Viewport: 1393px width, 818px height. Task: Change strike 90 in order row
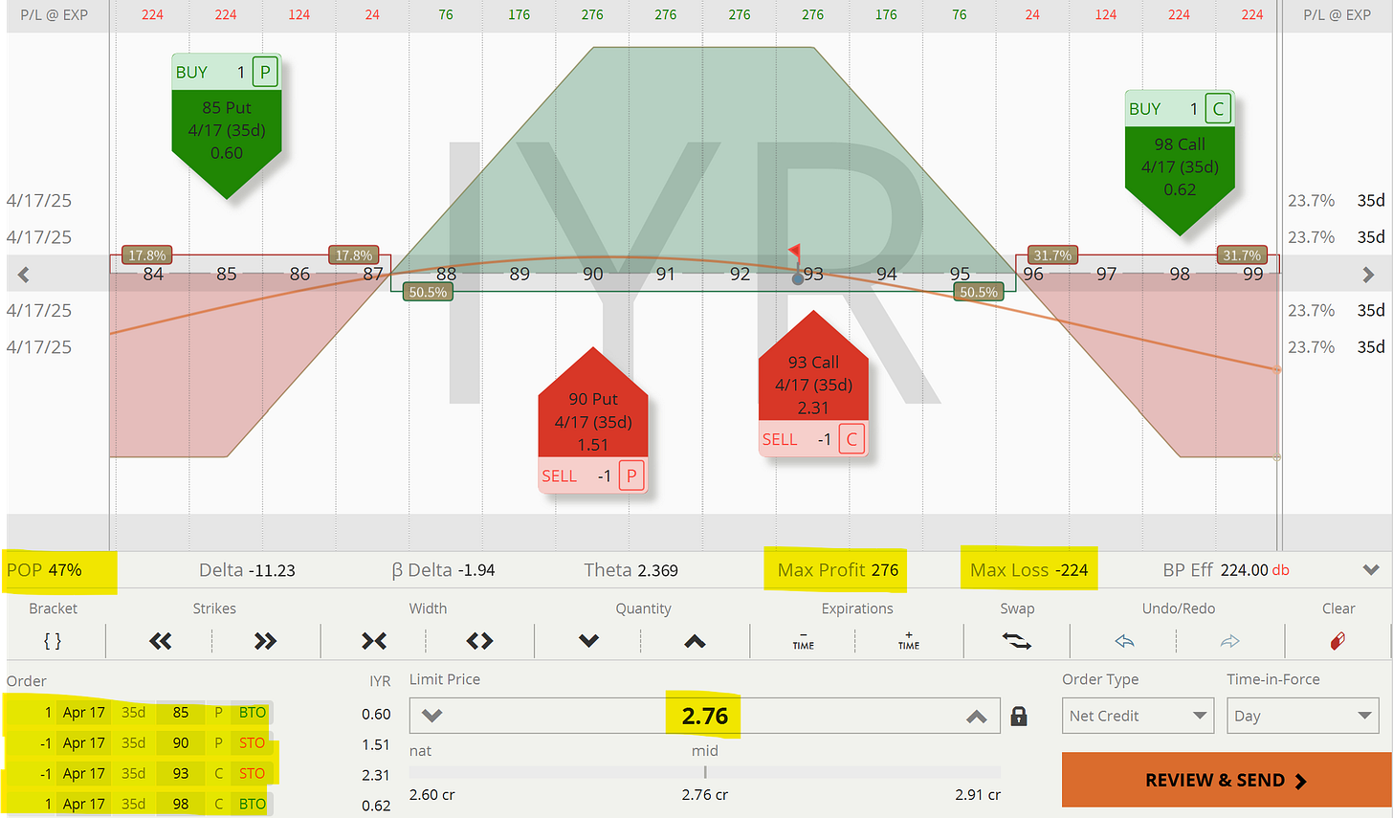tap(181, 743)
